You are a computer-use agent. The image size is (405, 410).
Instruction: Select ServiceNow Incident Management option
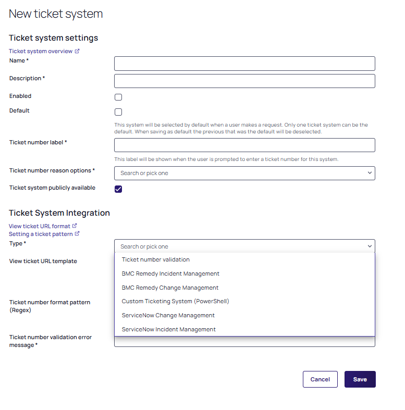click(x=168, y=329)
